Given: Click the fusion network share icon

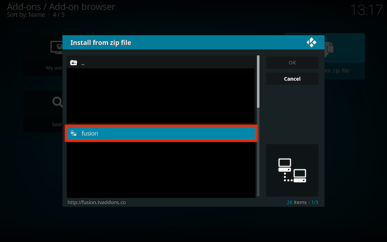Looking at the screenshot, I should pyautogui.click(x=74, y=134).
